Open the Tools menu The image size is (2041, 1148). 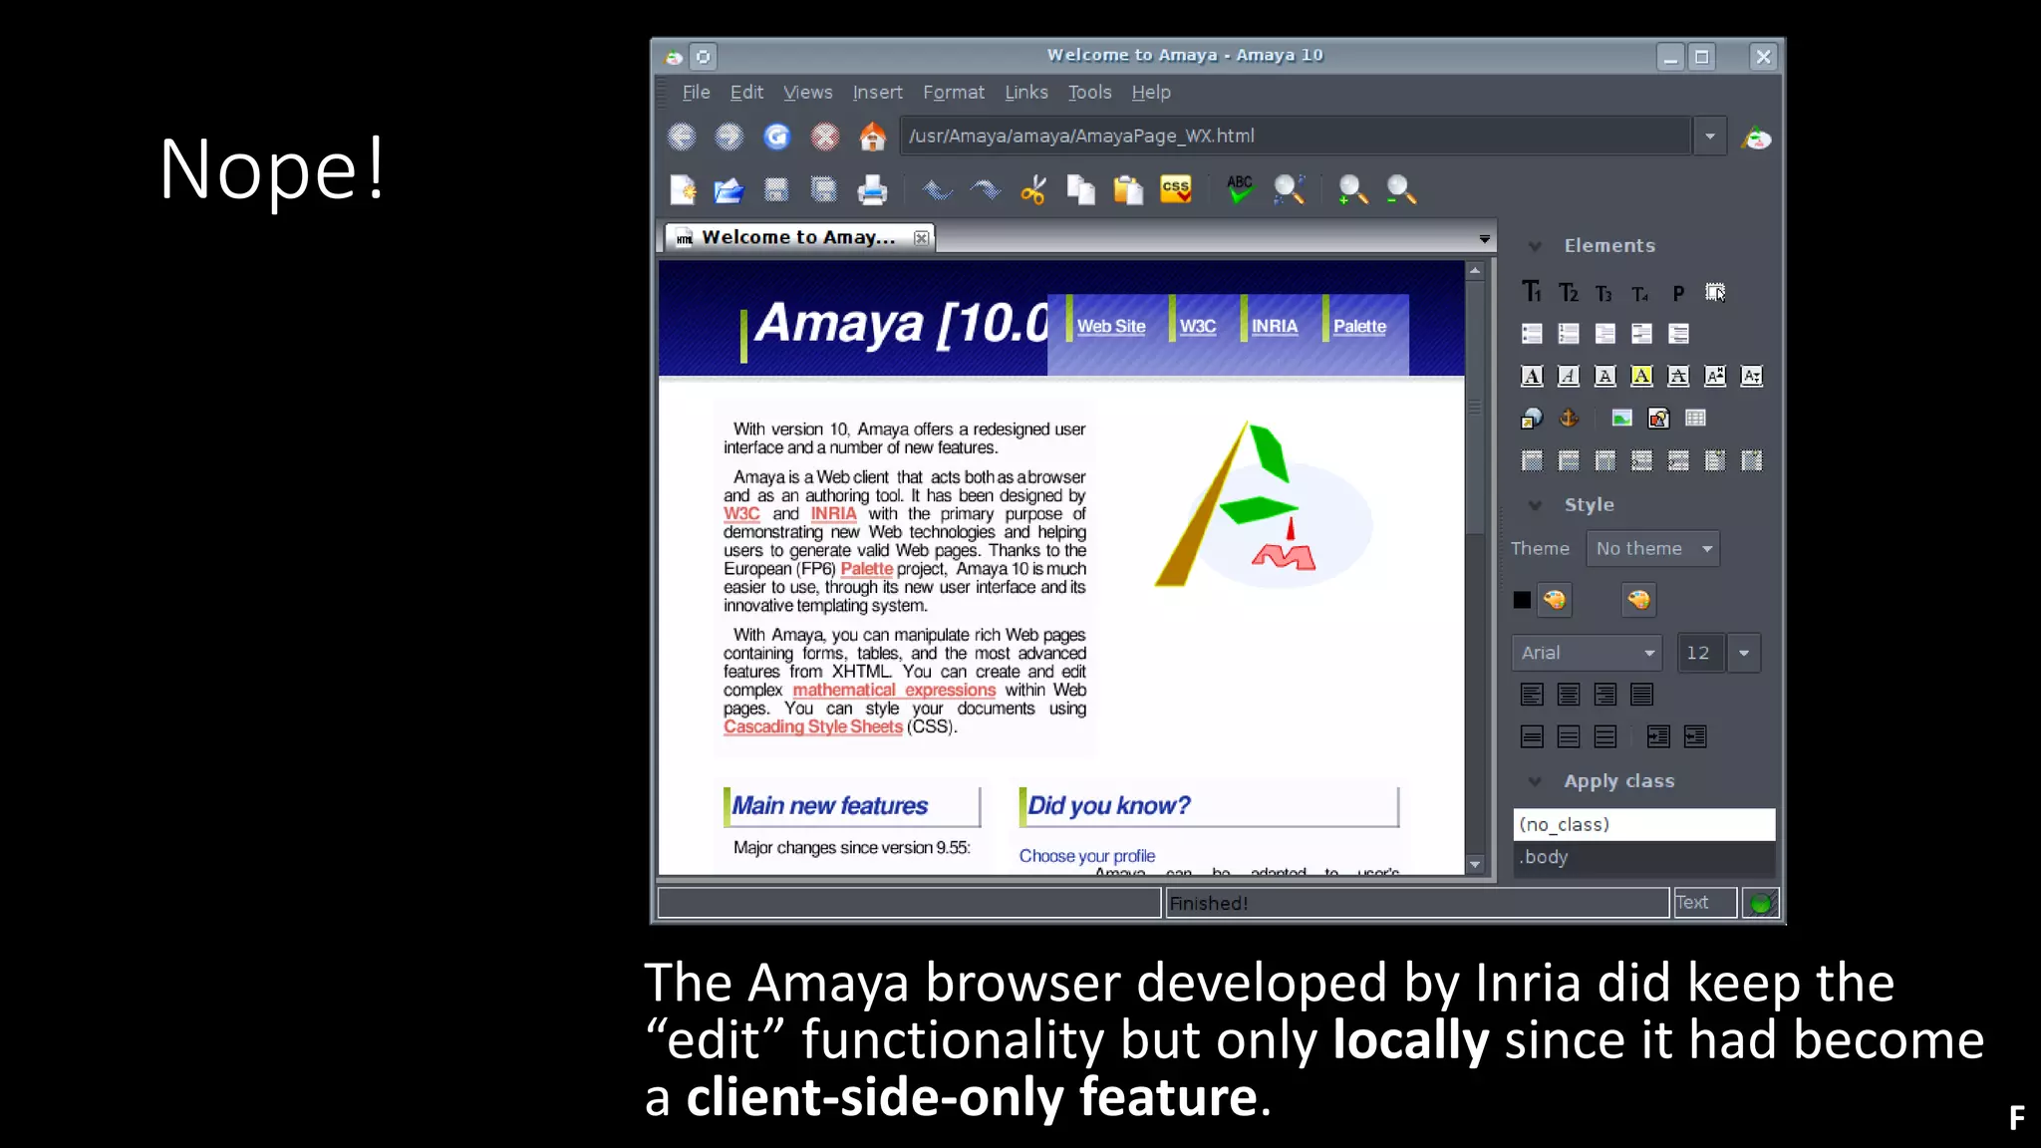coord(1089,92)
